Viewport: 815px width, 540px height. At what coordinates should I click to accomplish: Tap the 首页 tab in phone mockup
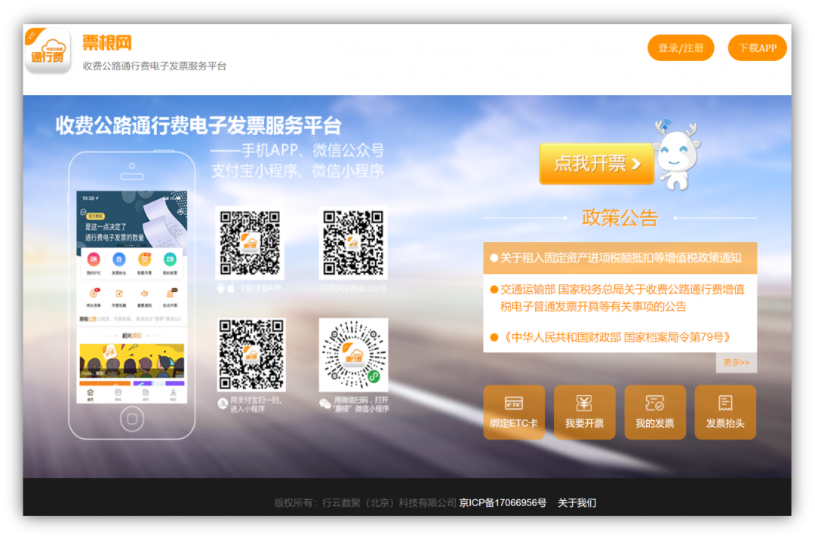[x=91, y=395]
